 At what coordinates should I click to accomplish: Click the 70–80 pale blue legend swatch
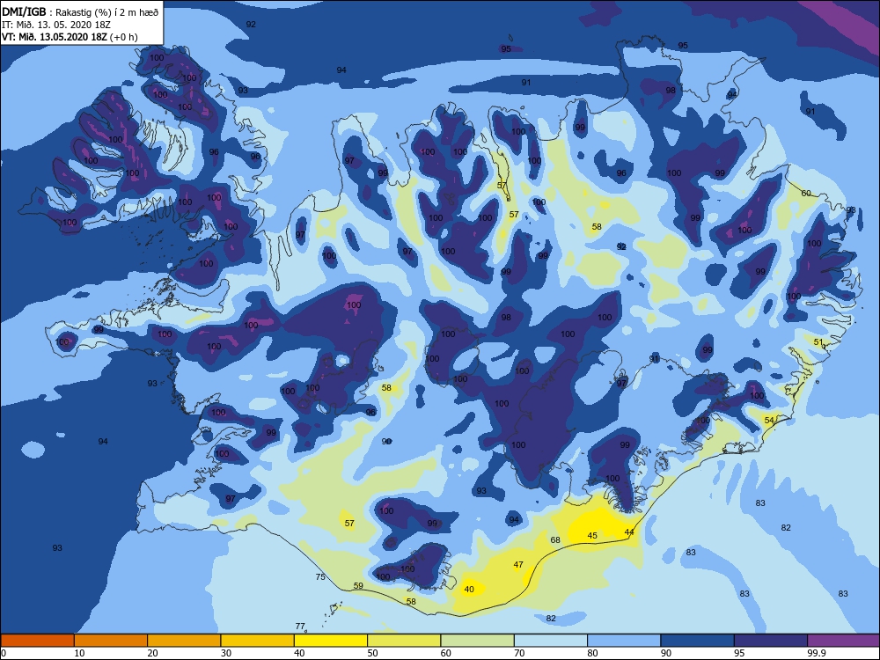pos(551,641)
